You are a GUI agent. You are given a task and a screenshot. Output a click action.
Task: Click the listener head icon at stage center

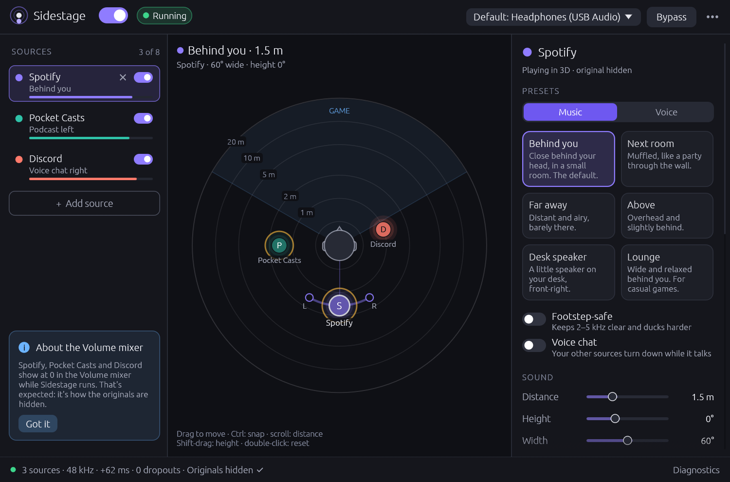click(x=339, y=245)
